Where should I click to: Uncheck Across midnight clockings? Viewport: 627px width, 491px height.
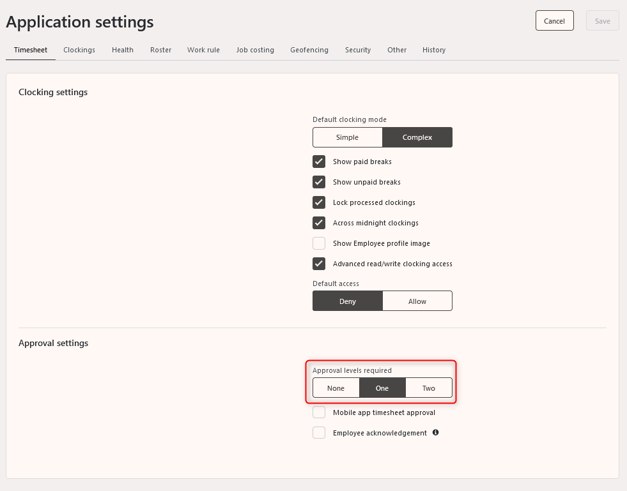pyautogui.click(x=319, y=223)
